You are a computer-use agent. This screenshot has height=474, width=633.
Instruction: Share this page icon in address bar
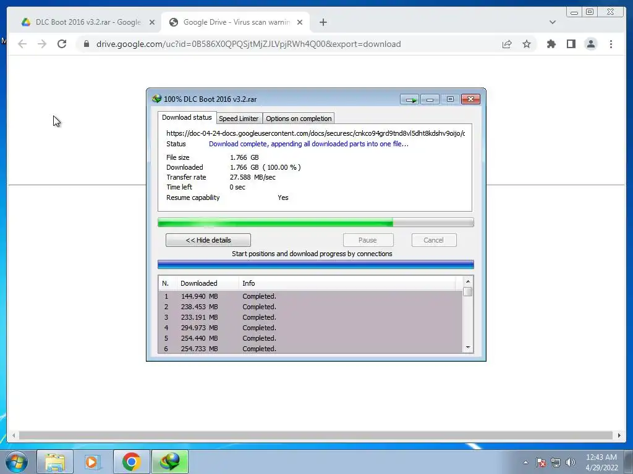coord(507,44)
